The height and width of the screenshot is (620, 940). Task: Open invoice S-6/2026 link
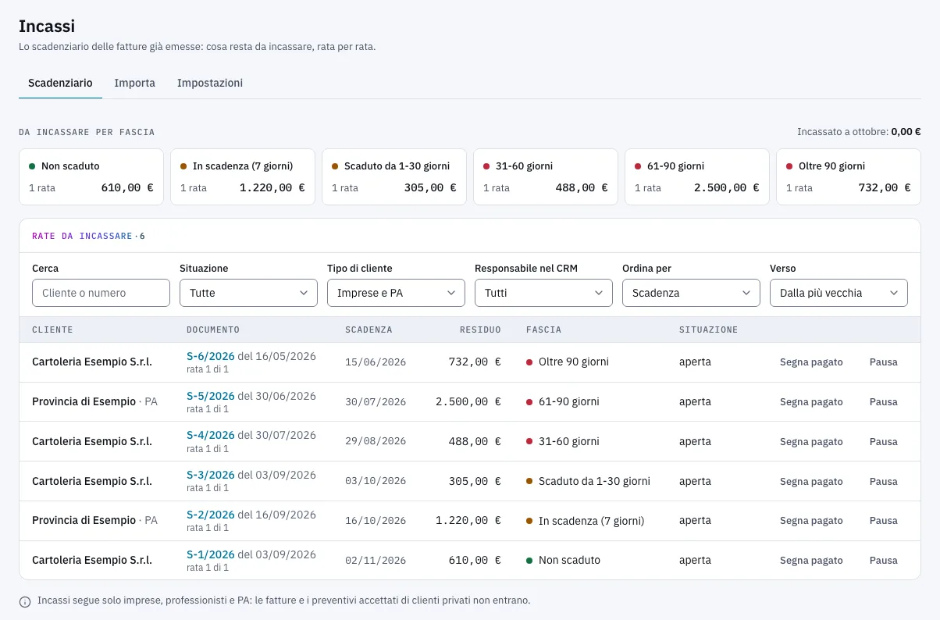pyautogui.click(x=211, y=356)
